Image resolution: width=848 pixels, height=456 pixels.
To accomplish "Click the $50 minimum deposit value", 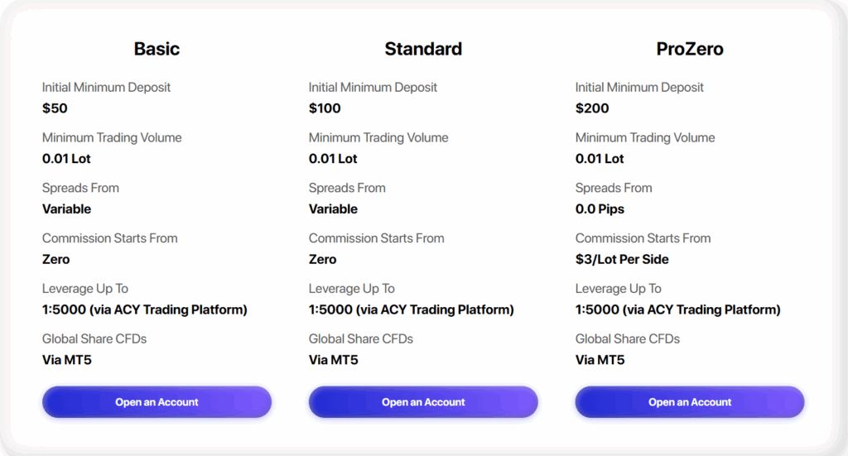I will 55,108.
